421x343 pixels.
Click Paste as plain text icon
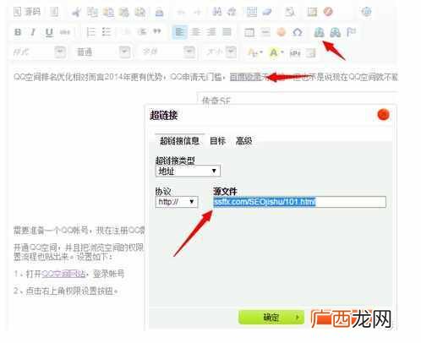(124, 12)
